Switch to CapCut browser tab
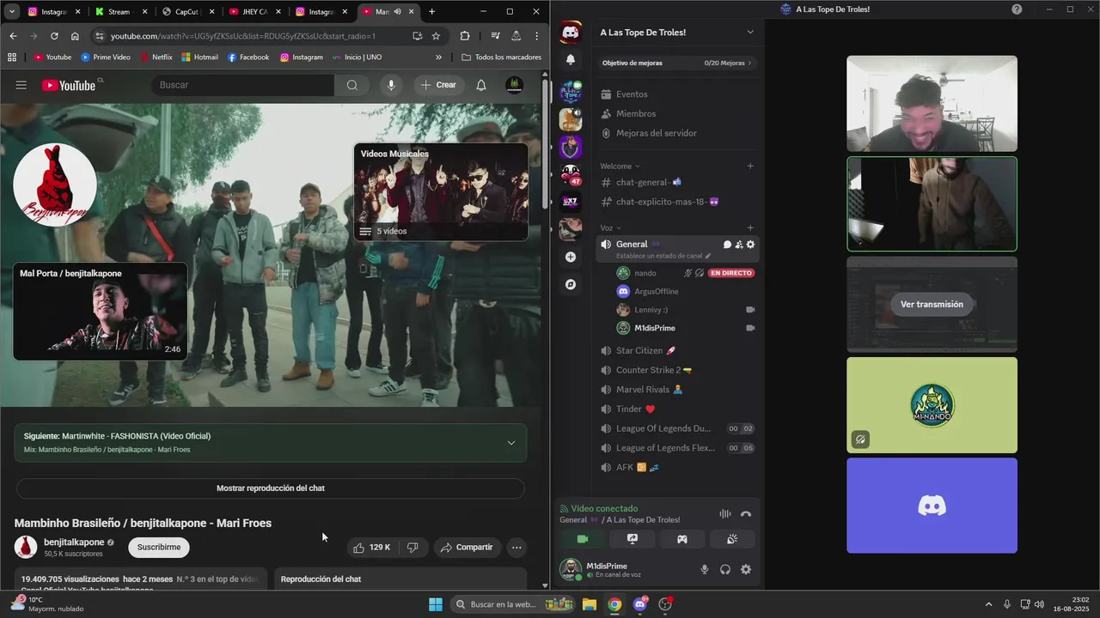The width and height of the screenshot is (1100, 618). [x=188, y=12]
